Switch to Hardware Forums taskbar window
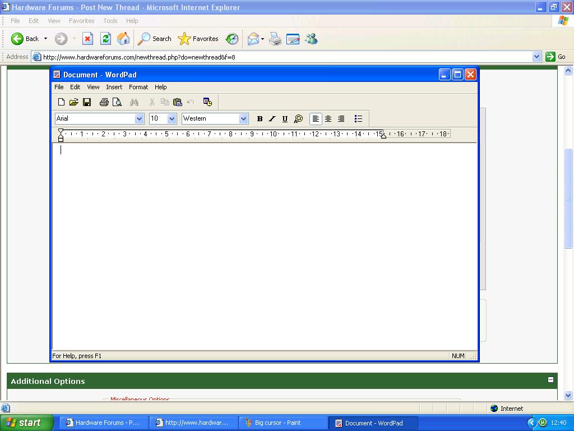This screenshot has height=431, width=574. coord(103,423)
